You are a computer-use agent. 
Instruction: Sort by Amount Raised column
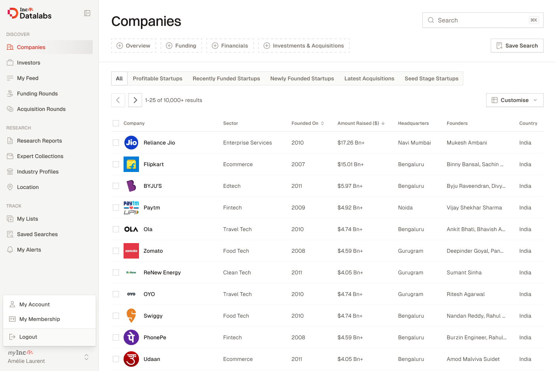(361, 123)
